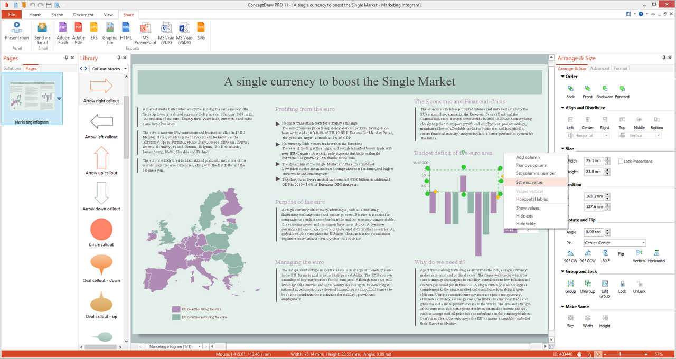Export to HTML

pyautogui.click(x=126, y=30)
